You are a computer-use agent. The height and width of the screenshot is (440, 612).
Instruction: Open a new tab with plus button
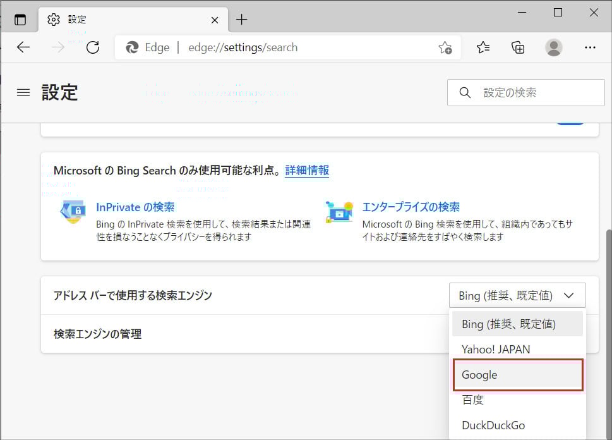(242, 20)
